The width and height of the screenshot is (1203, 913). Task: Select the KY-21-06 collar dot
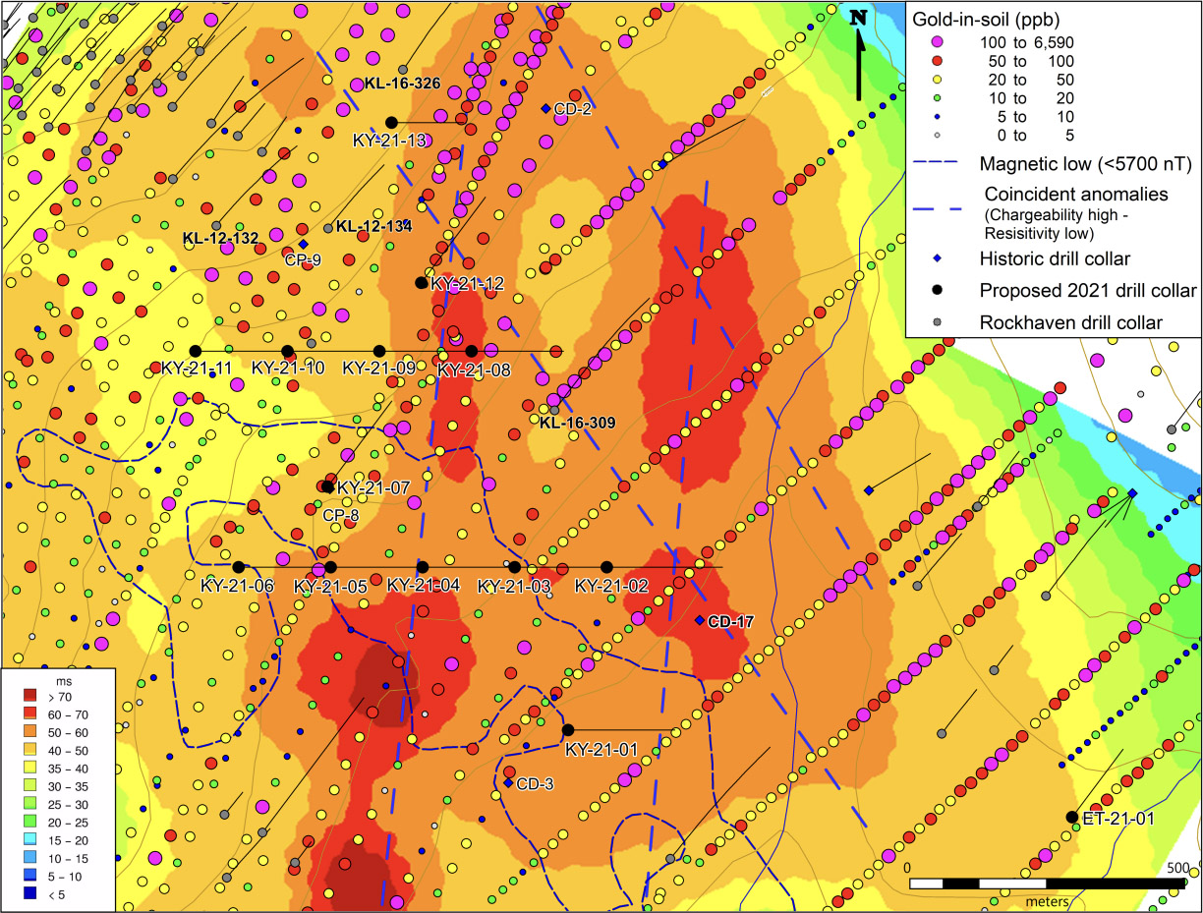pos(238,566)
